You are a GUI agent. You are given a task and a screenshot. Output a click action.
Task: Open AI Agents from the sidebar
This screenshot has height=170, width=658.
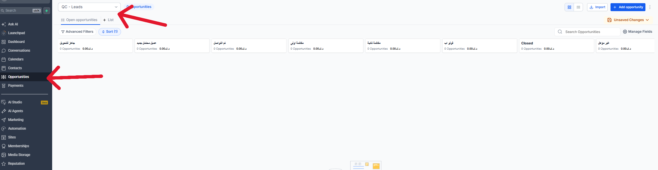tap(16, 111)
